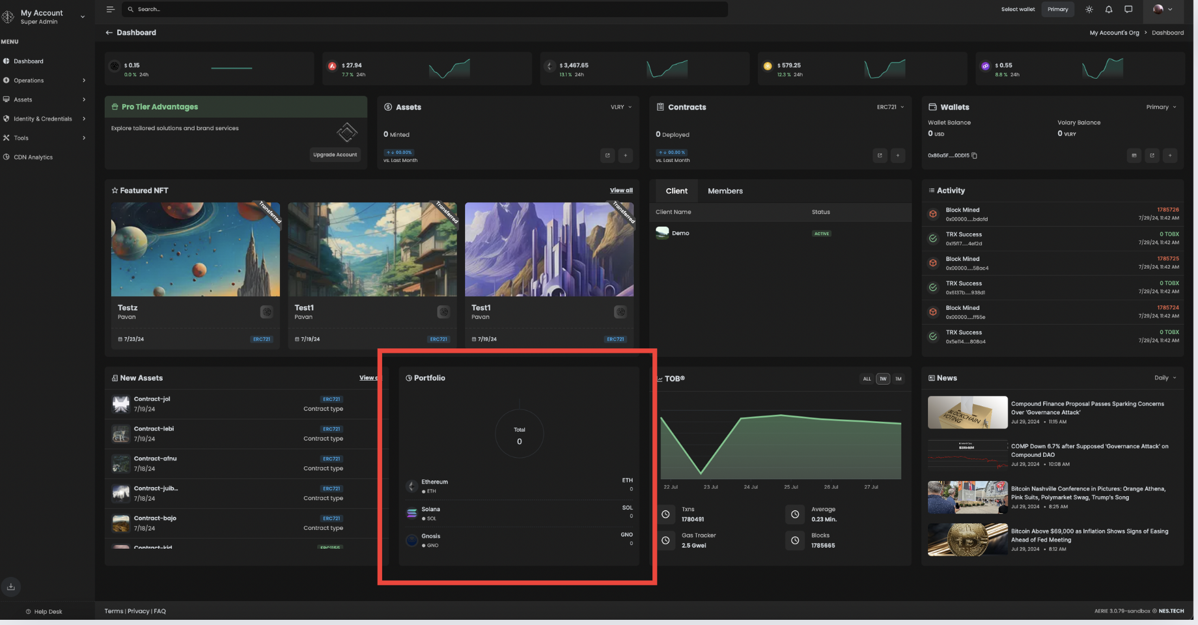Open the Test1 cityscape NFT thumbnail
This screenshot has height=625, width=1198.
(372, 249)
